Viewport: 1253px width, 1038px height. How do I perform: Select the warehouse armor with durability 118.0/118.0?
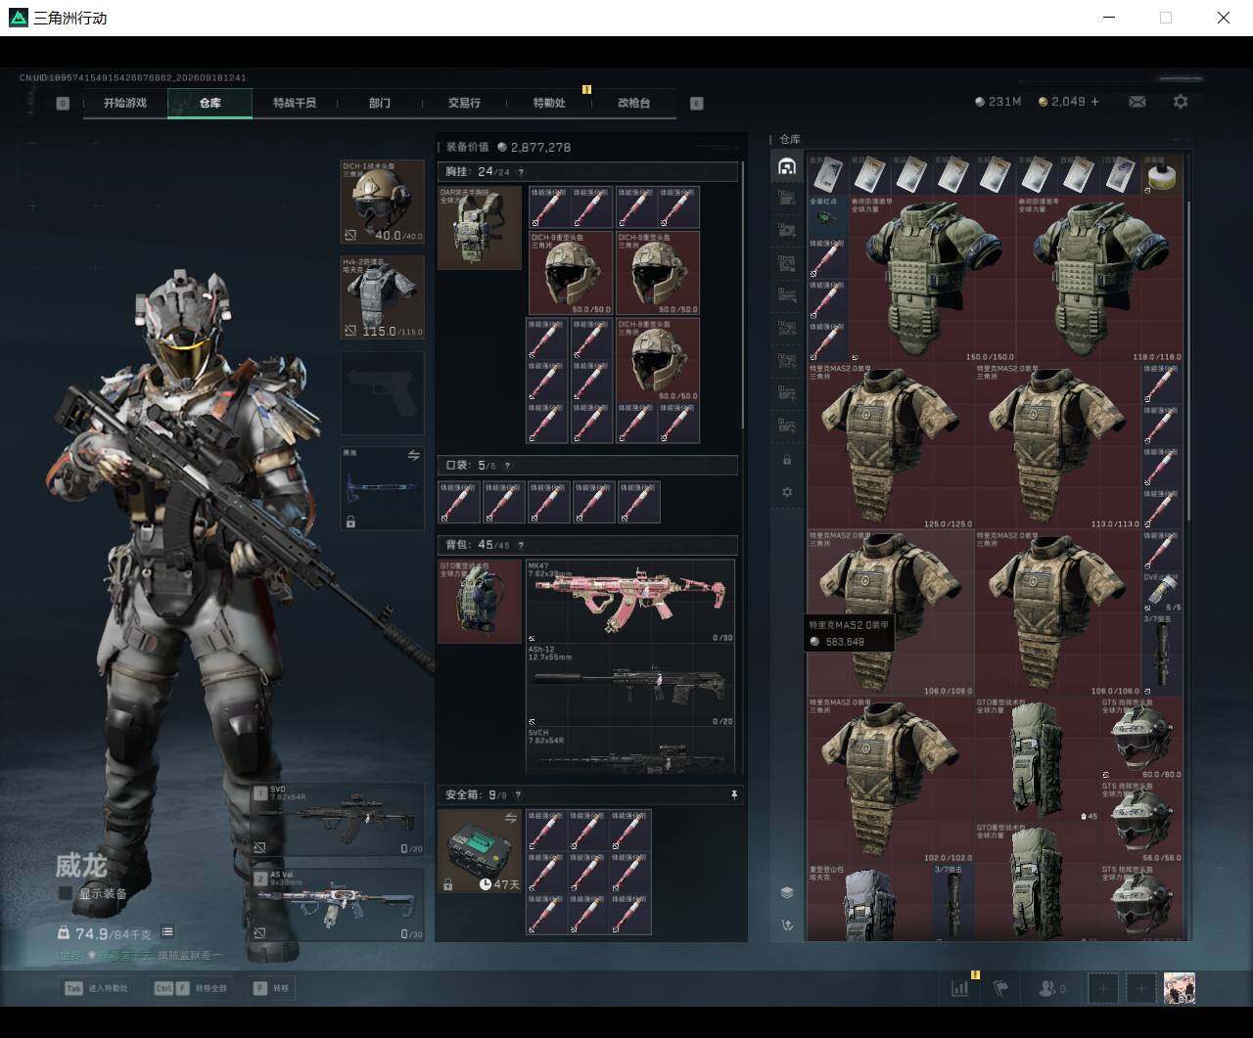pos(1099,279)
